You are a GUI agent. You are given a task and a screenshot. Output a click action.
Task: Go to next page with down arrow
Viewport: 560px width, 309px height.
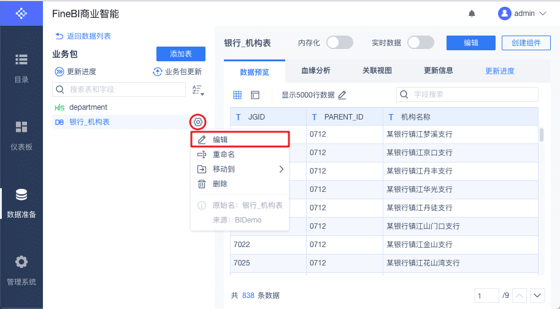537,296
